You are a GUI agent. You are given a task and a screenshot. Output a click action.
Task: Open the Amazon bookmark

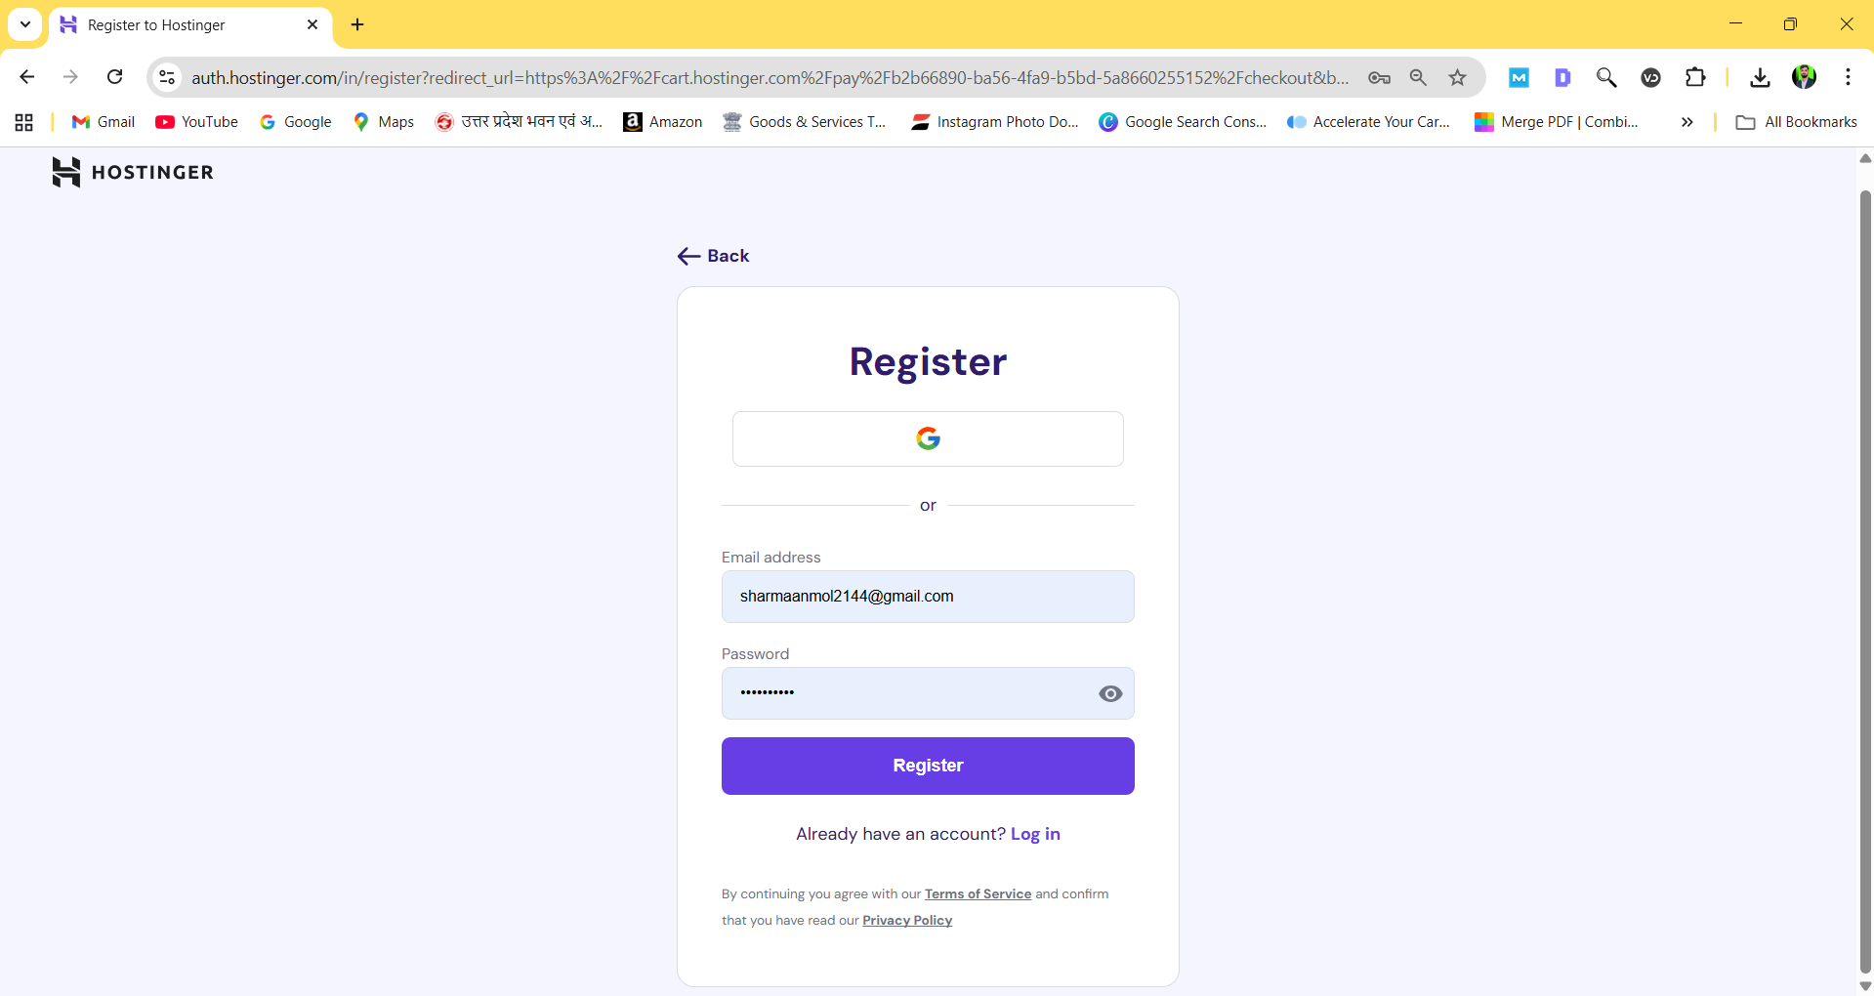pyautogui.click(x=663, y=121)
